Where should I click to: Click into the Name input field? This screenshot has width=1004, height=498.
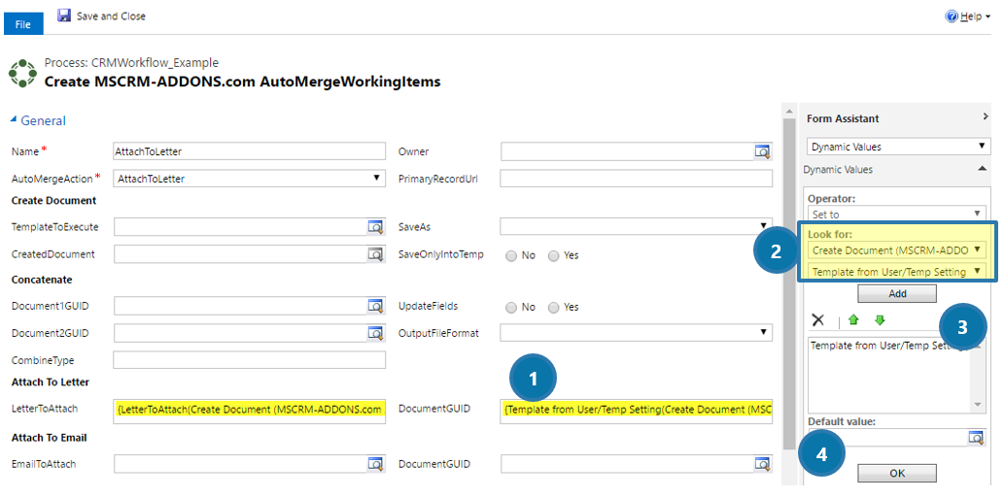[x=249, y=151]
